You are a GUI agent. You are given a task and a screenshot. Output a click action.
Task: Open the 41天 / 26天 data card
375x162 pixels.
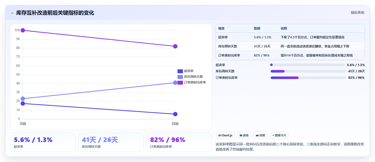pos(111,142)
